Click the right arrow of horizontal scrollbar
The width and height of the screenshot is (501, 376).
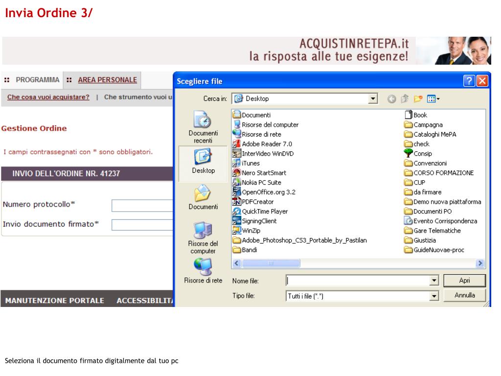coord(479,263)
